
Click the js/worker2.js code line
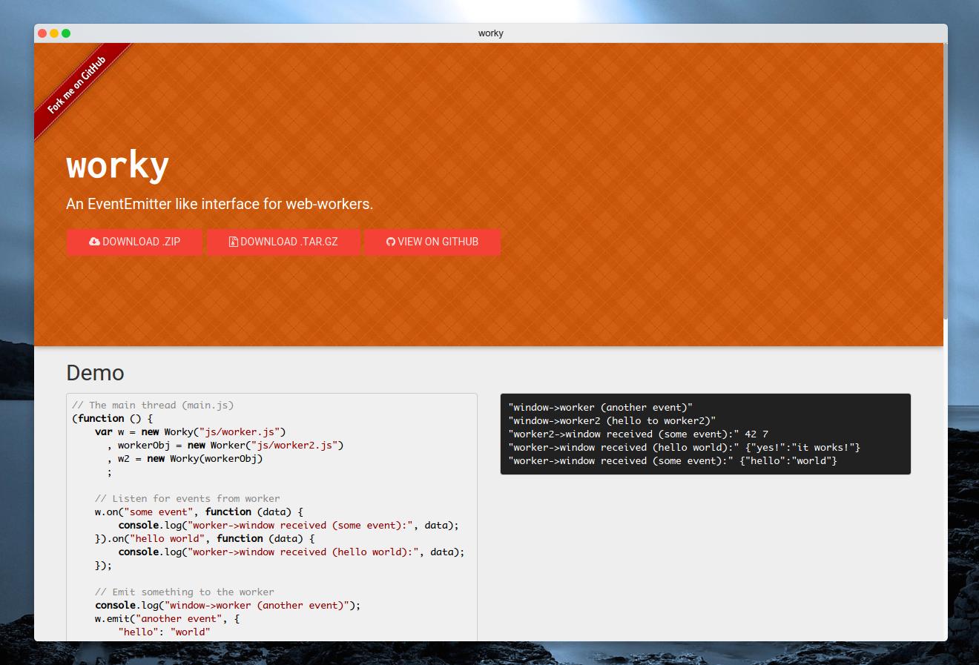pyautogui.click(x=225, y=445)
